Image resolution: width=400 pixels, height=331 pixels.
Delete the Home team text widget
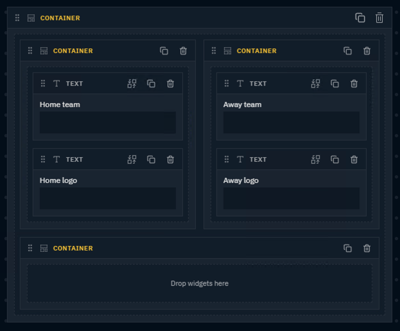click(170, 84)
